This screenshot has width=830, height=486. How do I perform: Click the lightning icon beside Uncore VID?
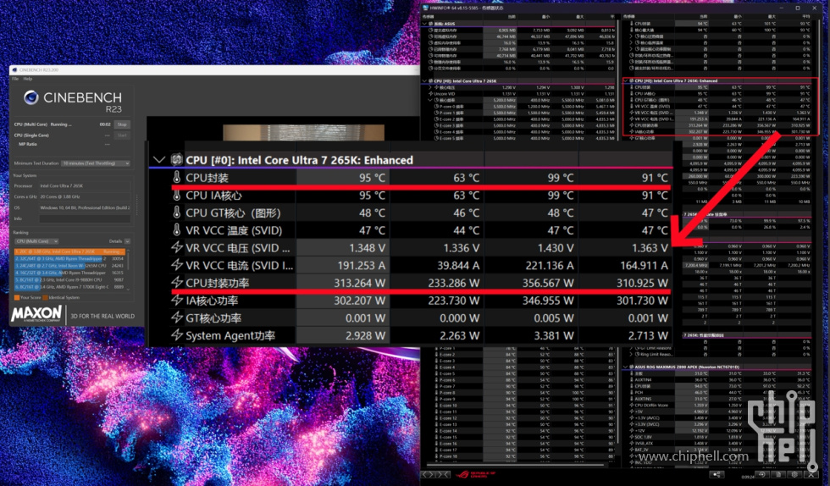(x=432, y=94)
